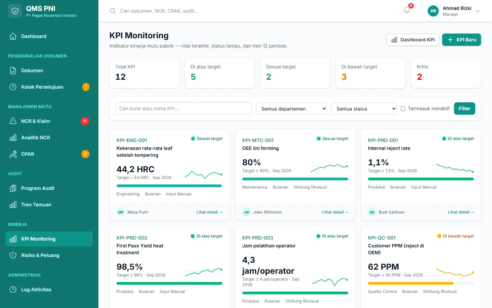
Task: Go to Dokumen in sidebar
Action: 49,70
